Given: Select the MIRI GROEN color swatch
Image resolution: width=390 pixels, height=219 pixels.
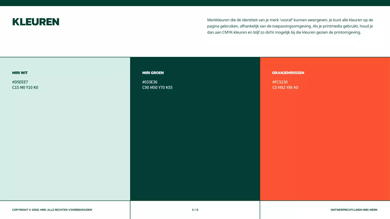Looking at the screenshot, I should click(195, 137).
